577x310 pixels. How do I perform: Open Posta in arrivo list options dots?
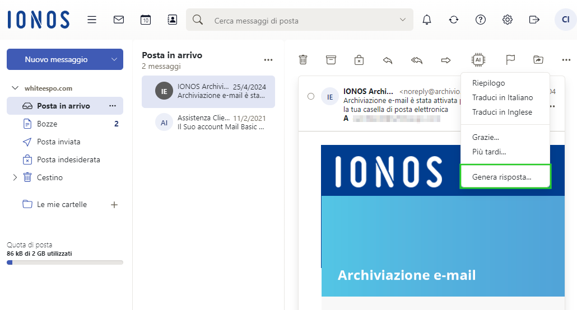[x=268, y=60]
